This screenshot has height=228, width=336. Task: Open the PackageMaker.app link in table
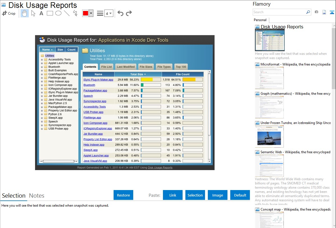pyautogui.click(x=95, y=91)
